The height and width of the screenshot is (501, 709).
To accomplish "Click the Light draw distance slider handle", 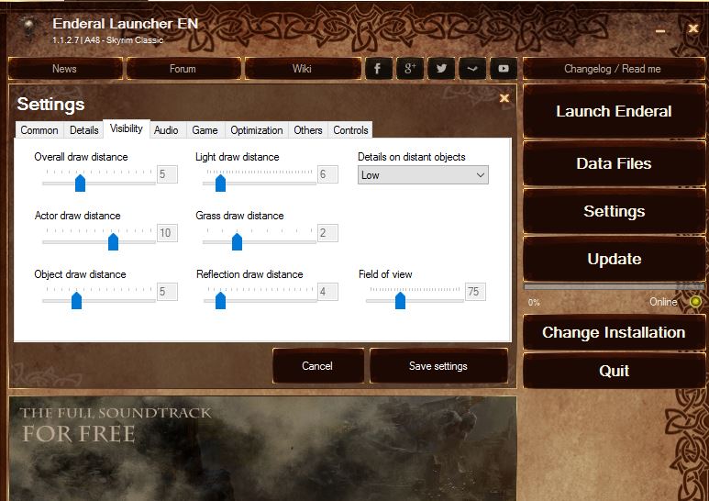I will pyautogui.click(x=220, y=183).
